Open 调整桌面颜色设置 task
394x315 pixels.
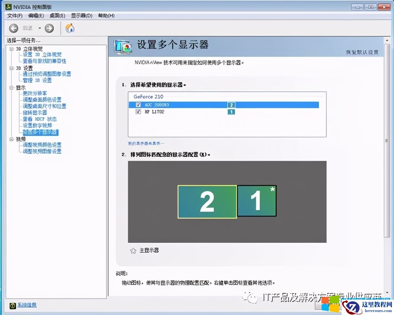[x=42, y=100]
